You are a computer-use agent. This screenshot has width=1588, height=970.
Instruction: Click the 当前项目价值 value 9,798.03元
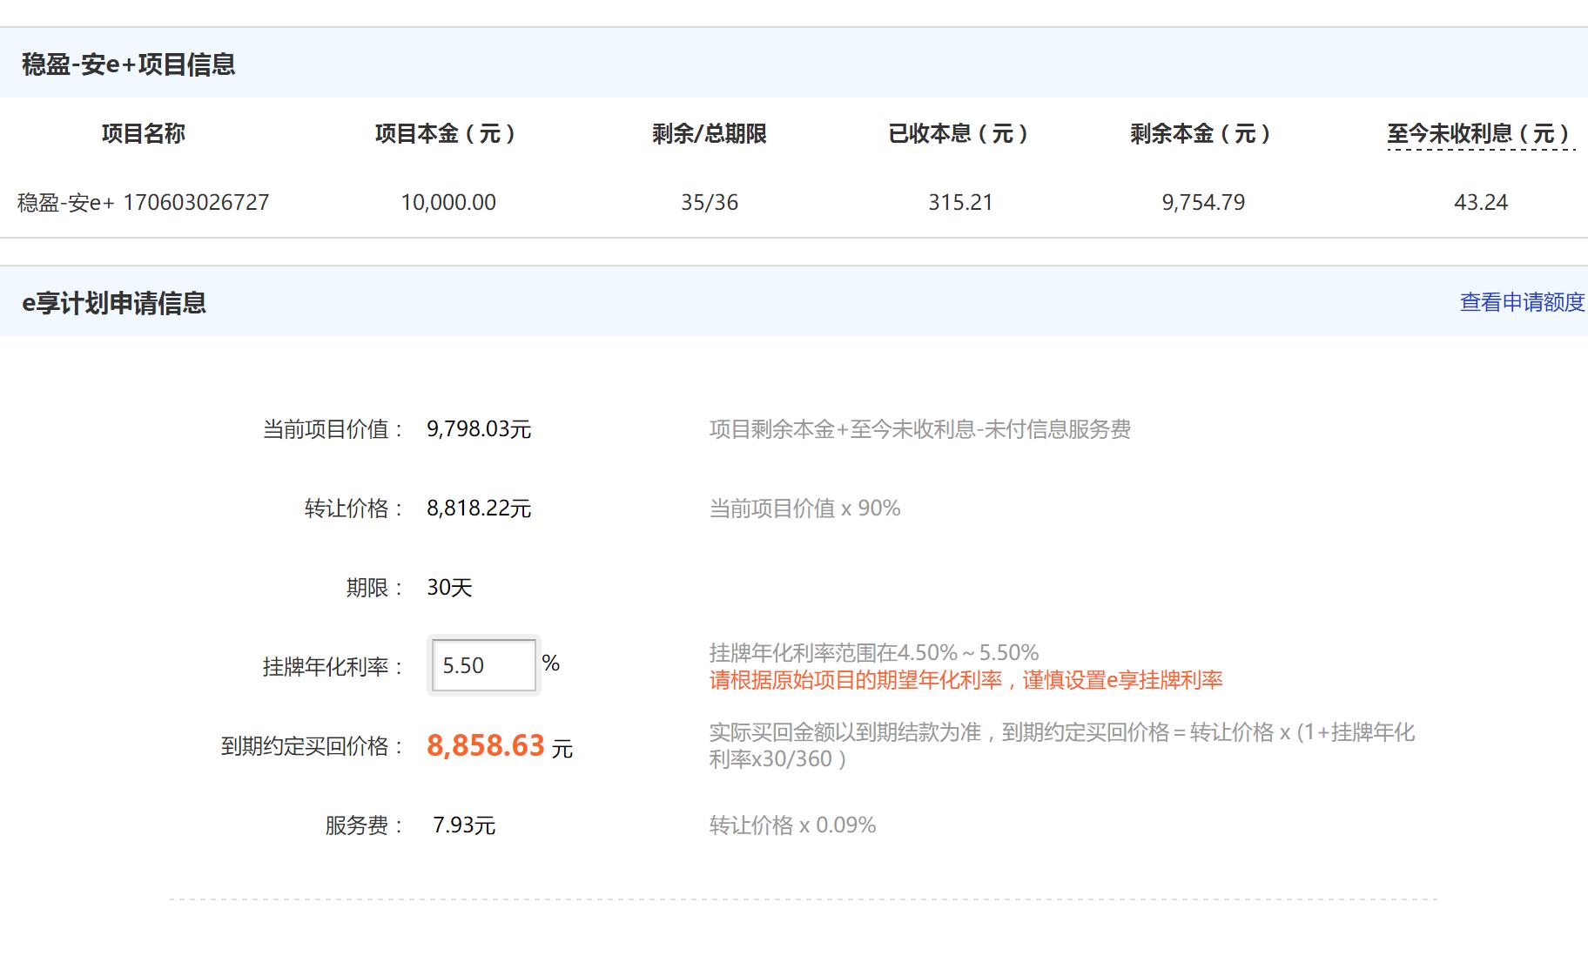(x=477, y=428)
